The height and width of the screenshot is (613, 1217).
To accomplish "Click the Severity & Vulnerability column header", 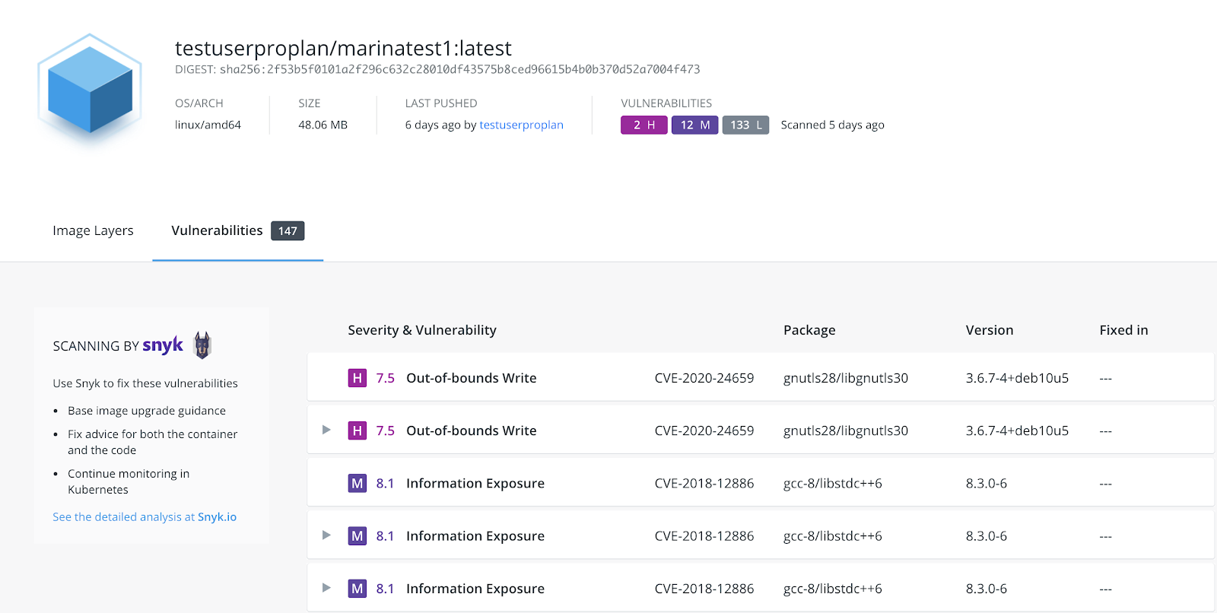I will 422,330.
